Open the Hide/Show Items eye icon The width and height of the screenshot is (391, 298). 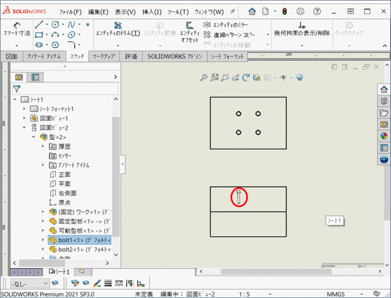click(283, 78)
